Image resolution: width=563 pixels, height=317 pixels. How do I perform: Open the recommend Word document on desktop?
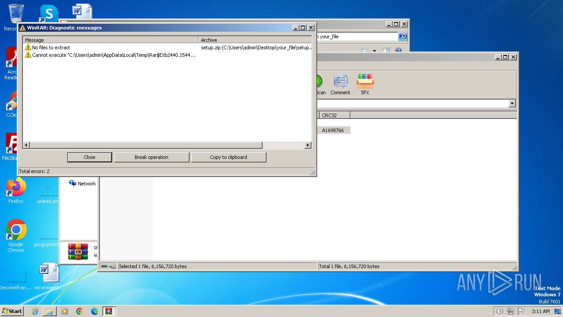(49, 276)
